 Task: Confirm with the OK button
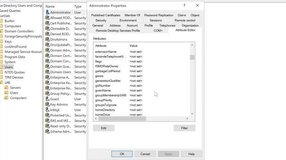pyautogui.click(x=122, y=154)
